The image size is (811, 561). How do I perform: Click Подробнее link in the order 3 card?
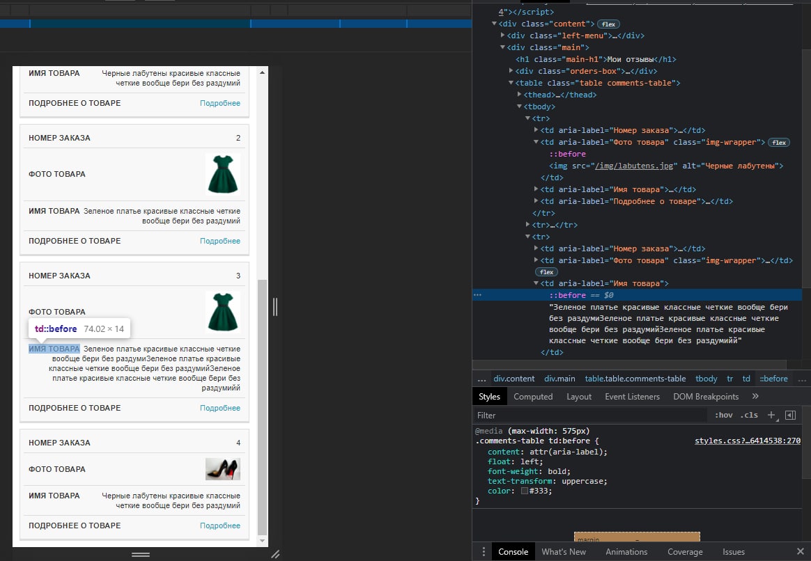[x=219, y=408]
